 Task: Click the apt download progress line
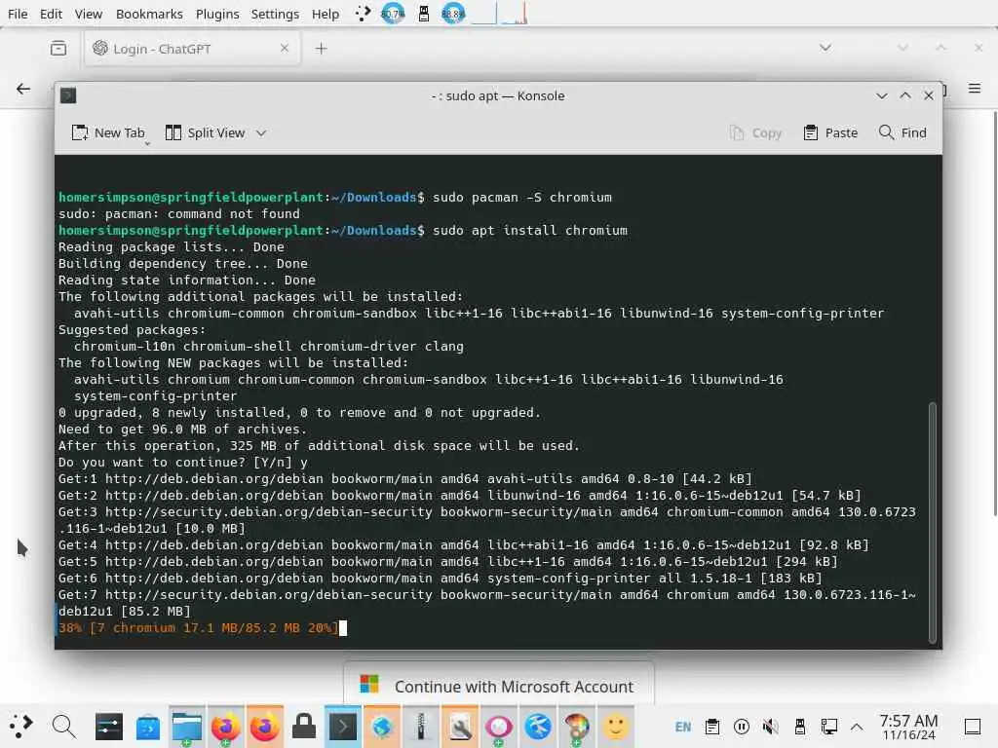pyautogui.click(x=198, y=628)
